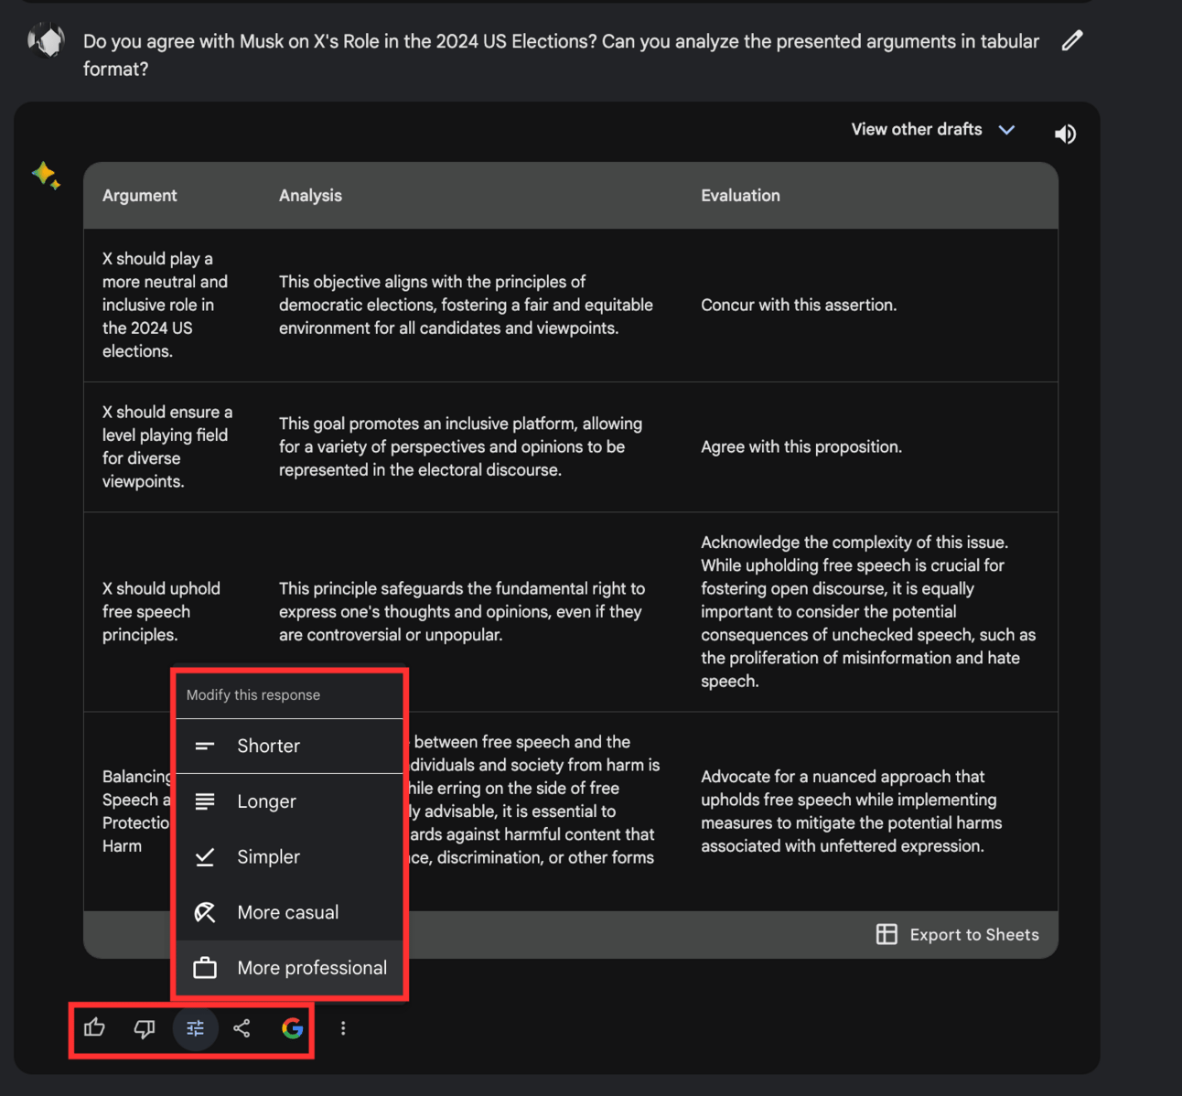This screenshot has height=1096, width=1182.
Task: Click the modify response sliders icon
Action: [x=195, y=1028]
